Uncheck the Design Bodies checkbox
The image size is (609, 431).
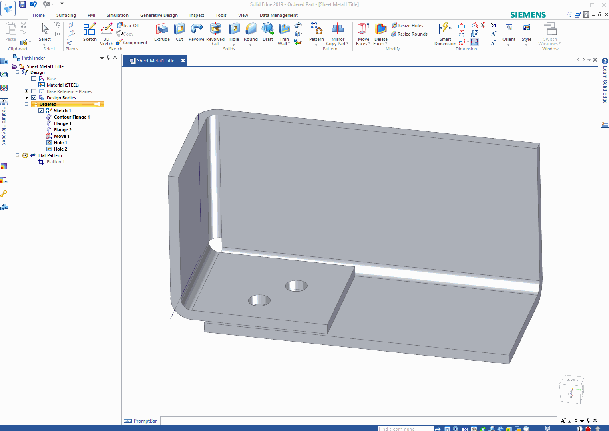pos(34,98)
